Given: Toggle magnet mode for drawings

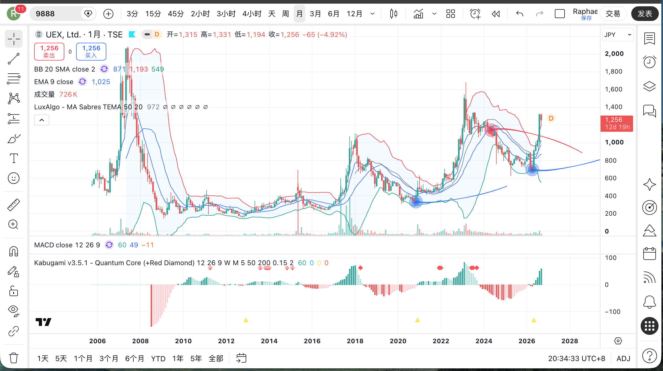Looking at the screenshot, I should pos(14,252).
